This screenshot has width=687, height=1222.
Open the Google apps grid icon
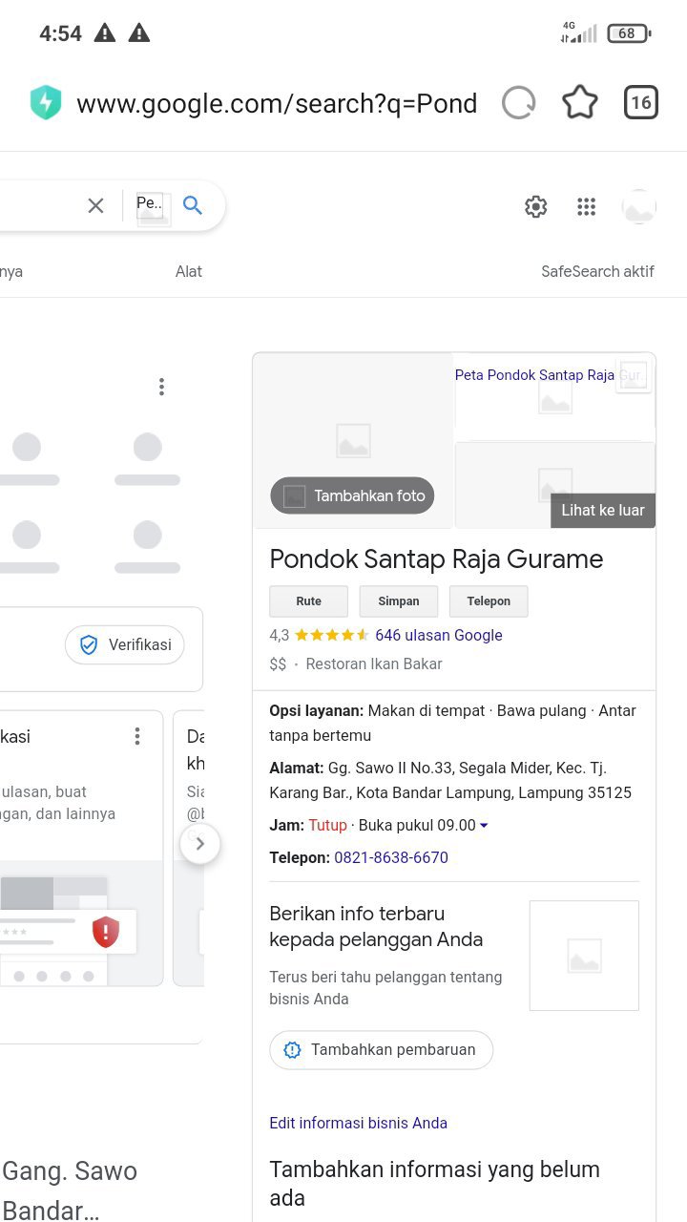coord(587,206)
